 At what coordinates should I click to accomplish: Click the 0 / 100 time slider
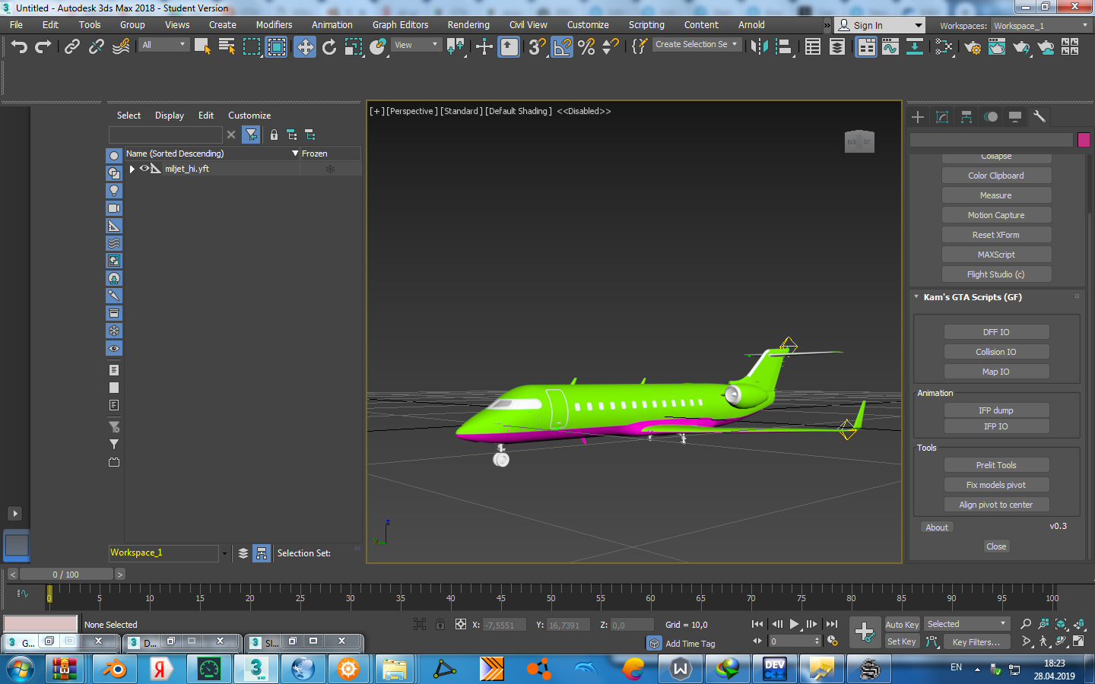pyautogui.click(x=65, y=575)
